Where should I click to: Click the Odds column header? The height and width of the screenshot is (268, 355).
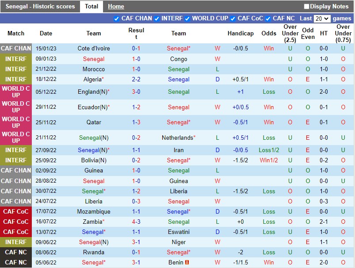tap(269, 34)
